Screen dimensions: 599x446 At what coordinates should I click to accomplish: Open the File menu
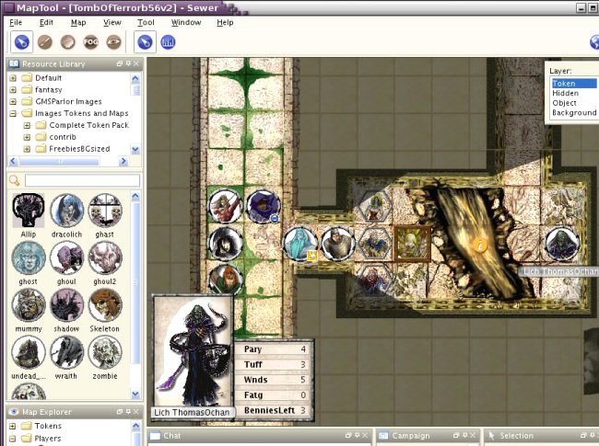(x=16, y=22)
